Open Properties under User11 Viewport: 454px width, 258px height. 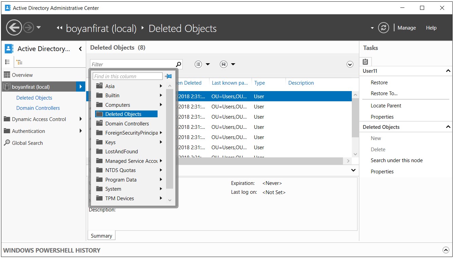[382, 117]
